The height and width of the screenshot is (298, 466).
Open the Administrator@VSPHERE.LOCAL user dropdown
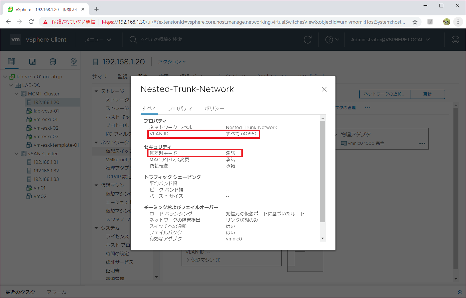coord(390,40)
